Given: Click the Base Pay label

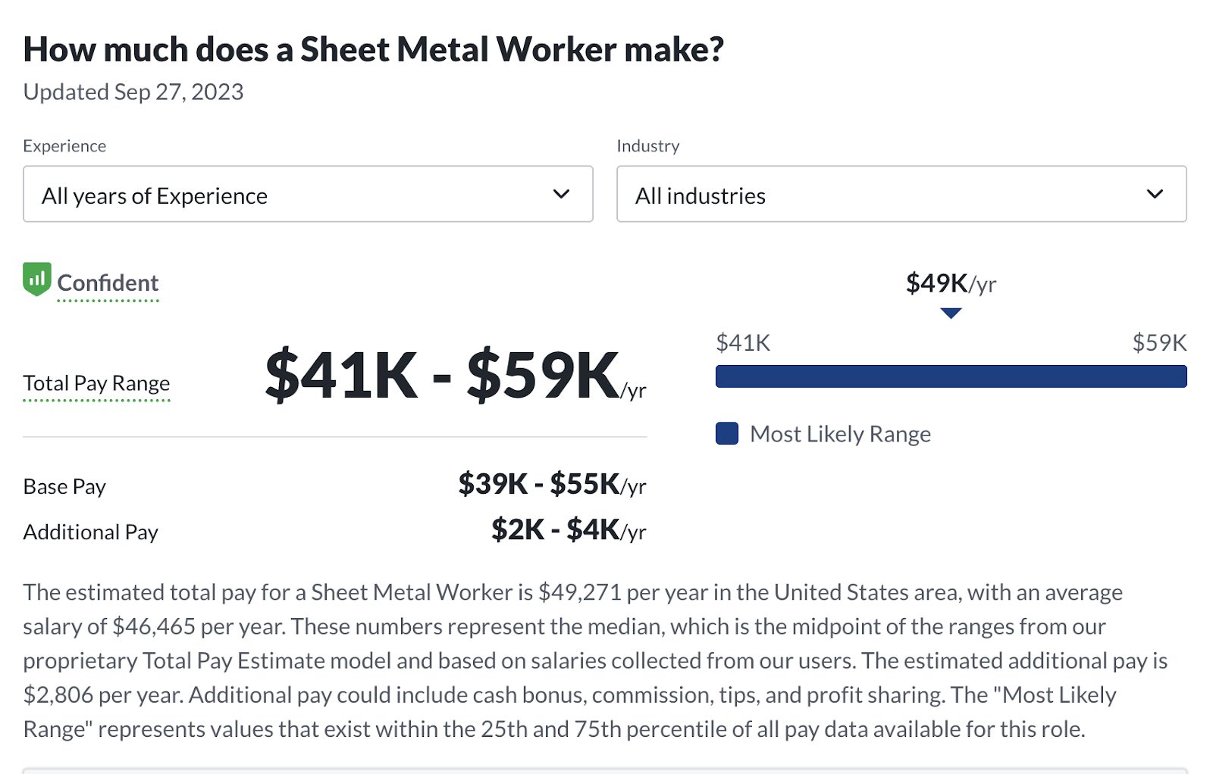Looking at the screenshot, I should 64,486.
